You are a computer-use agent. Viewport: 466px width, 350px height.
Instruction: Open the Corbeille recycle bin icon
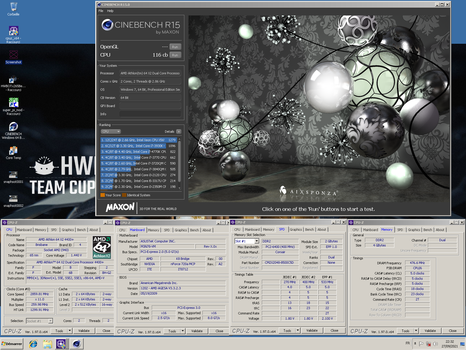pos(13,9)
